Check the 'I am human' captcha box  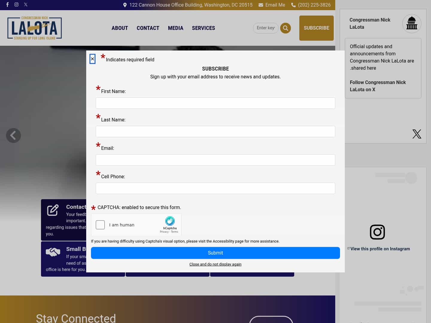(x=100, y=225)
